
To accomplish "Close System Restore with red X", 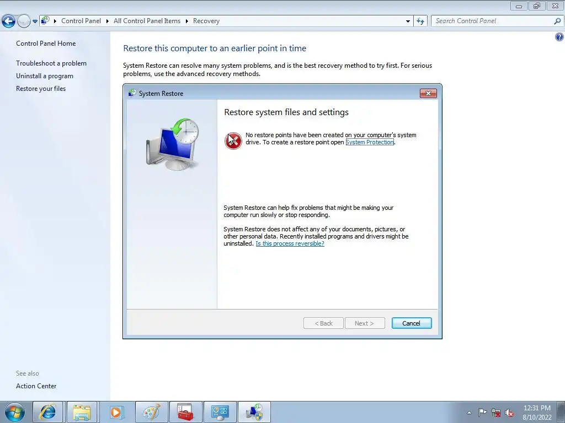I will [428, 94].
